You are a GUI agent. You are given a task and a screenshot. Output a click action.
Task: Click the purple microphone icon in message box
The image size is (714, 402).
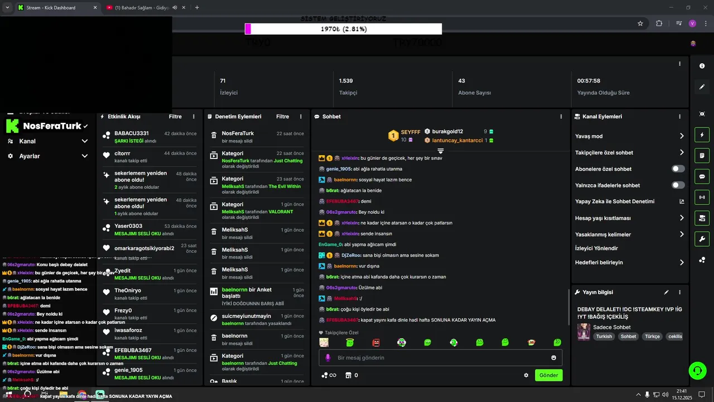point(327,358)
